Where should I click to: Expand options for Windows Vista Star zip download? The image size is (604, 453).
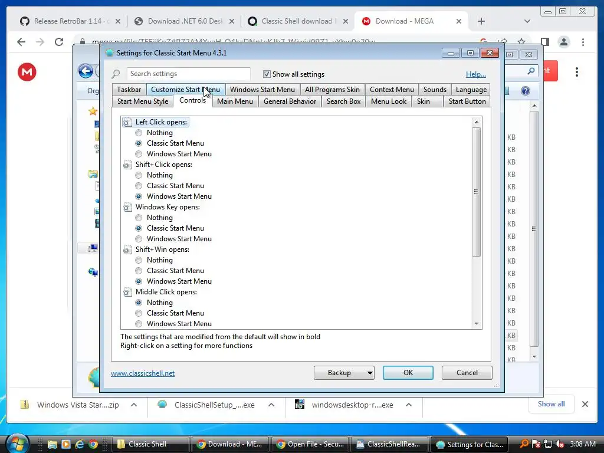(x=134, y=405)
